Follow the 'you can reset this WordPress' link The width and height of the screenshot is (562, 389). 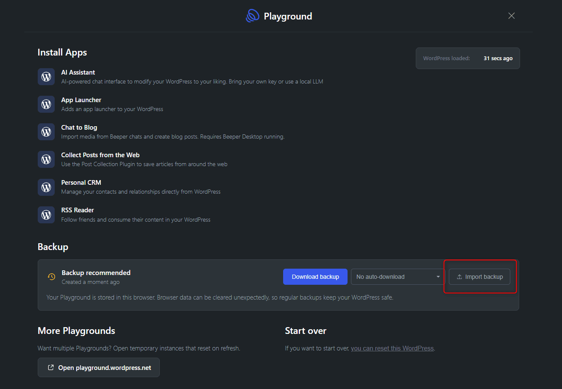click(392, 348)
